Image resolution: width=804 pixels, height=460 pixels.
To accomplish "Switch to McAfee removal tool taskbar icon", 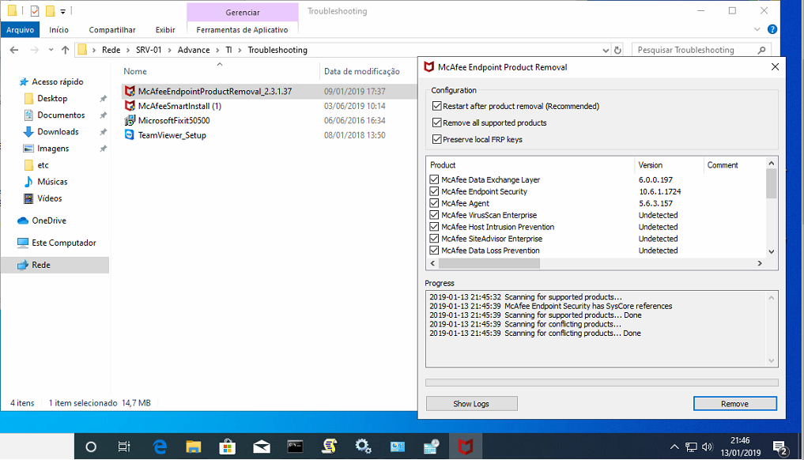I will 465,447.
